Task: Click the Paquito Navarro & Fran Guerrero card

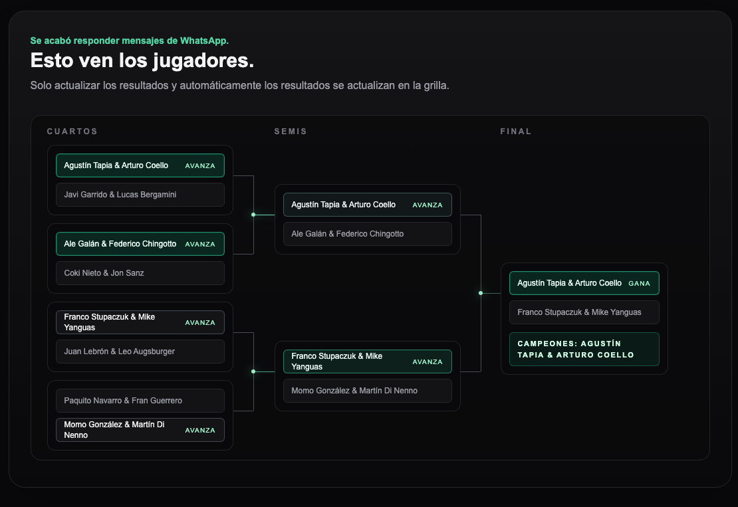Action: 140,400
